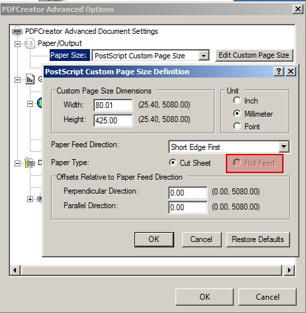Viewport: 306px width, 313px height.
Task: Click Cancel in Custom Page Size dialog
Action: pos(201,239)
